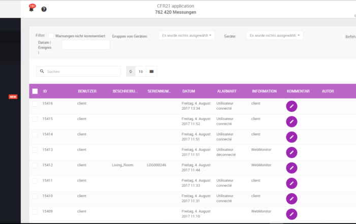The height and width of the screenshot is (224, 356).
Task: Click the search magnifier icon
Action: tap(42, 72)
